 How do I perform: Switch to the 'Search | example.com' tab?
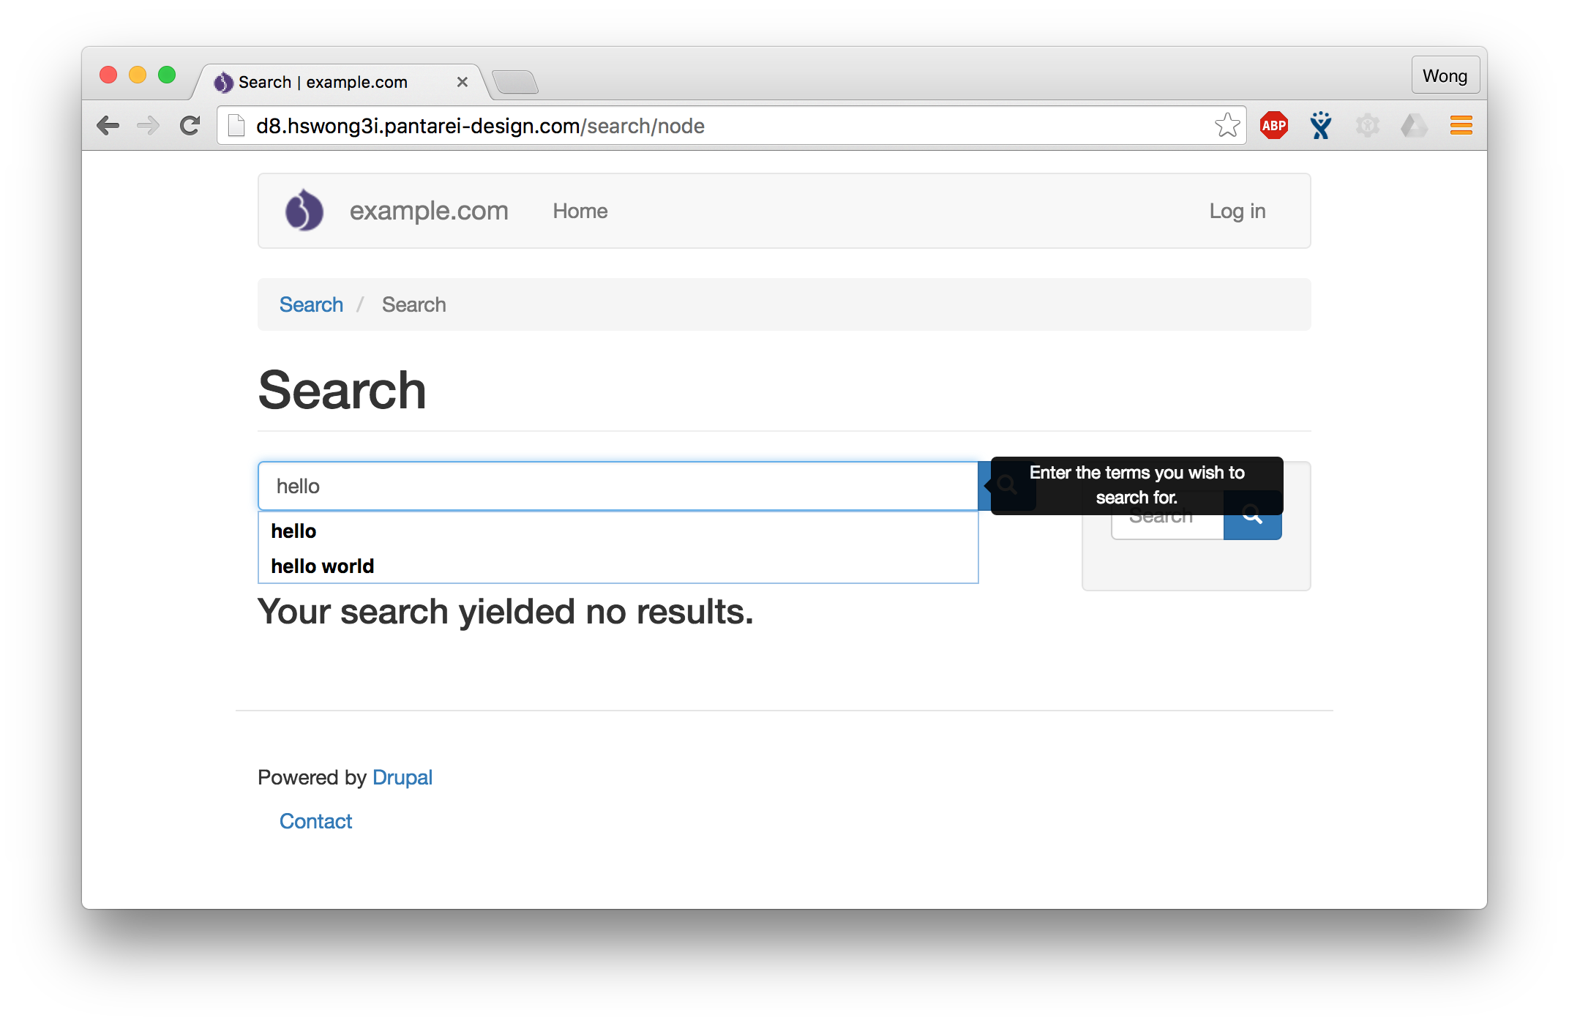(x=322, y=82)
